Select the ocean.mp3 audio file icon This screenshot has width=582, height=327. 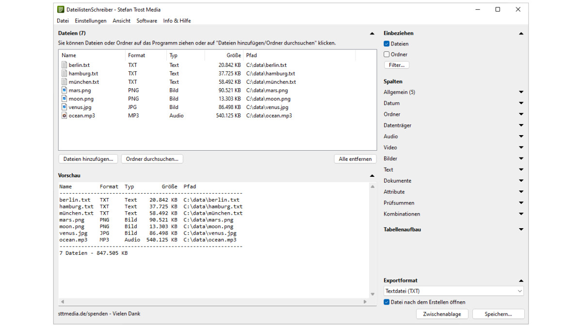[65, 116]
